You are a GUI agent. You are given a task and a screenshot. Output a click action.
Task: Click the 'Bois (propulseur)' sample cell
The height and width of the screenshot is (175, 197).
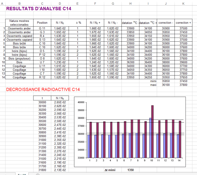(19, 58)
